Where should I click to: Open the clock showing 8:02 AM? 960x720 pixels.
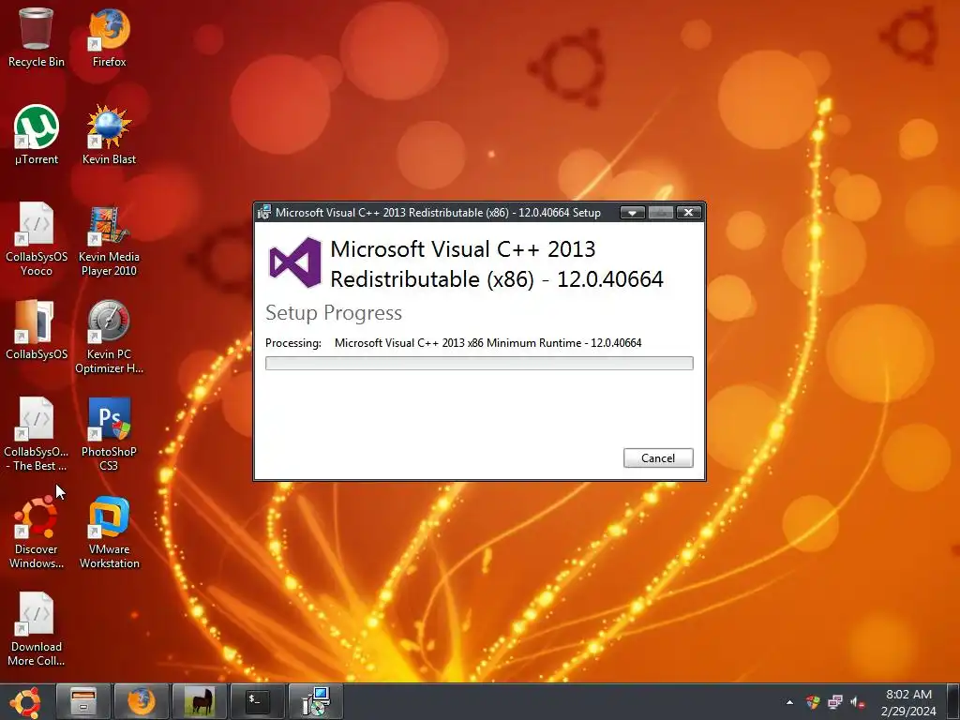908,702
